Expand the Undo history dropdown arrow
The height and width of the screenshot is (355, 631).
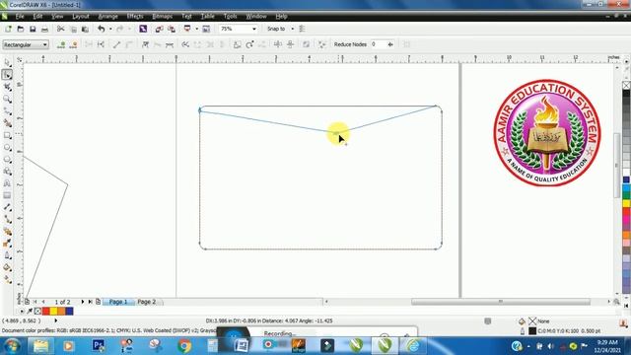(x=110, y=29)
